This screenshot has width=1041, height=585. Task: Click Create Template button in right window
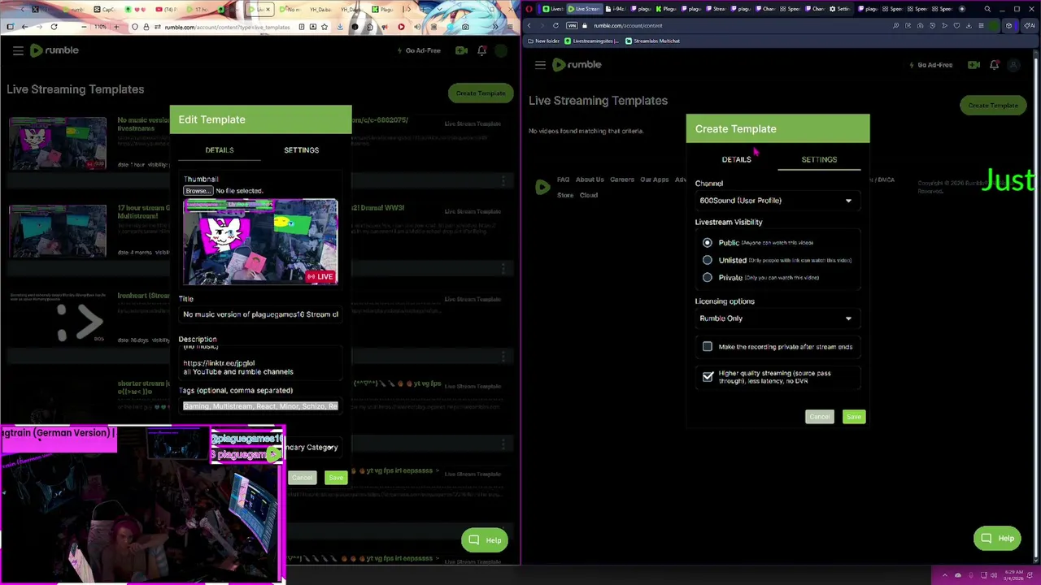[992, 106]
